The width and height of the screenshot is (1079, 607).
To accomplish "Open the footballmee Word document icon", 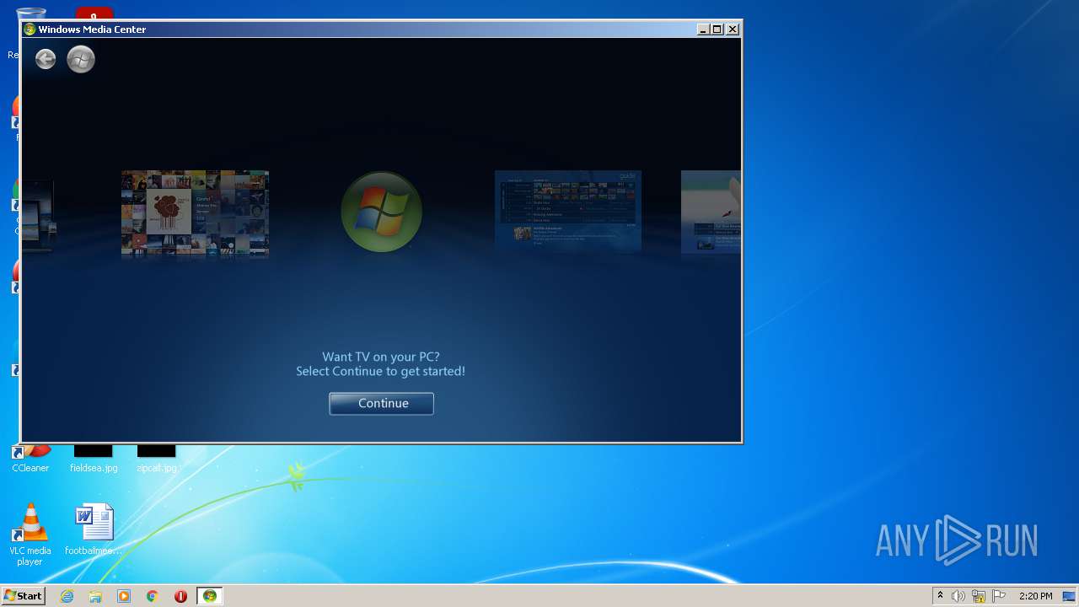I will pos(94,529).
